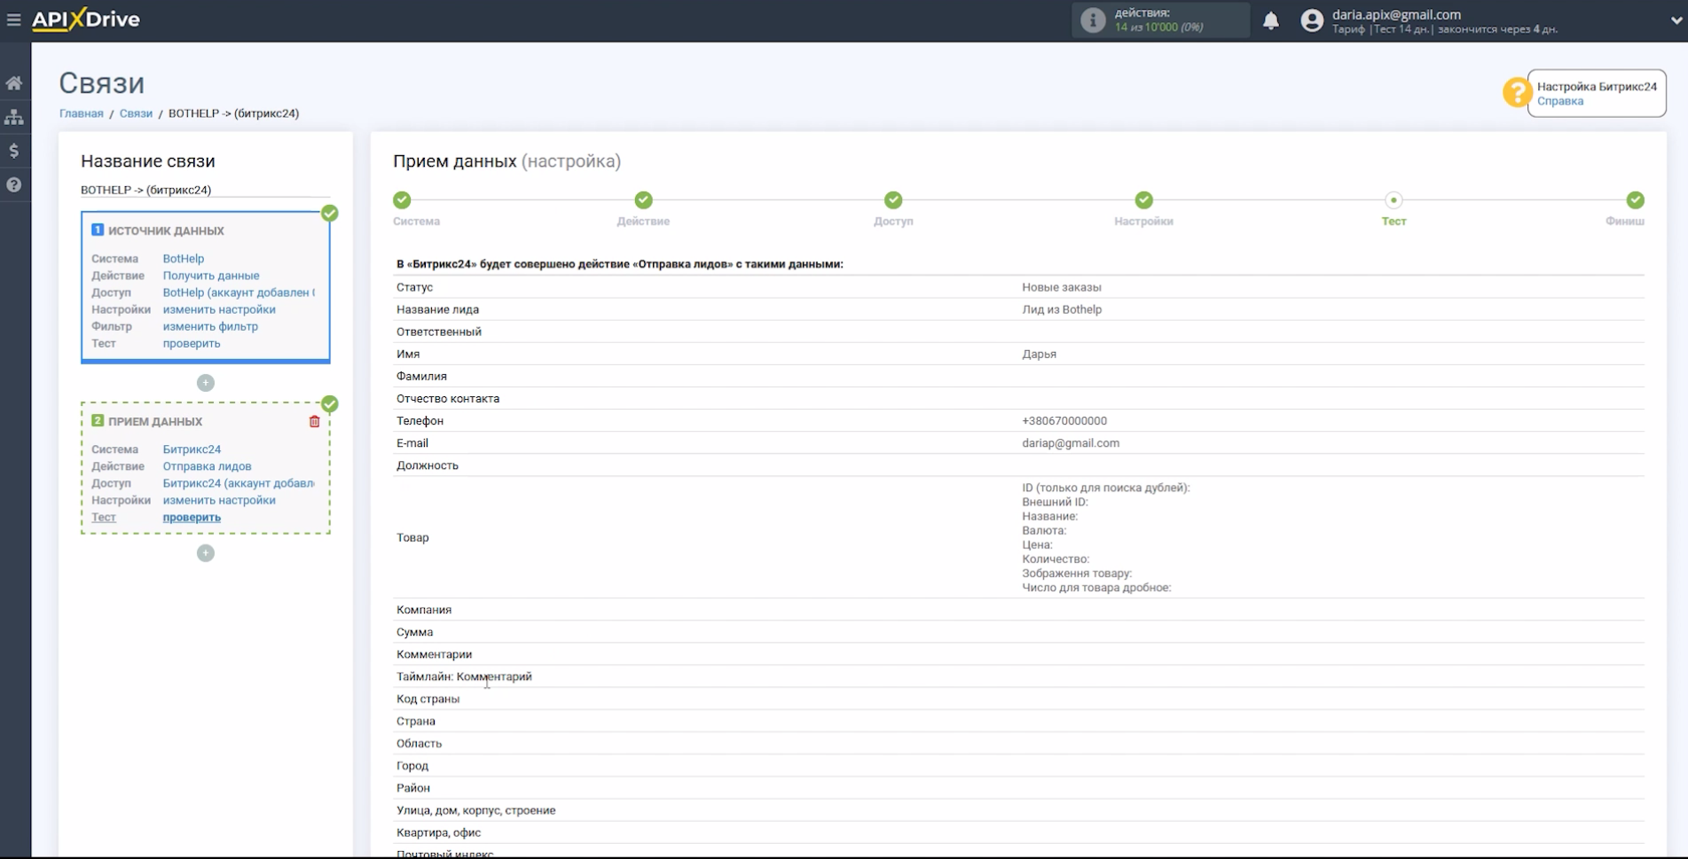This screenshot has width=1688, height=859.
Task: Delete the Прием данных block
Action: point(314,422)
